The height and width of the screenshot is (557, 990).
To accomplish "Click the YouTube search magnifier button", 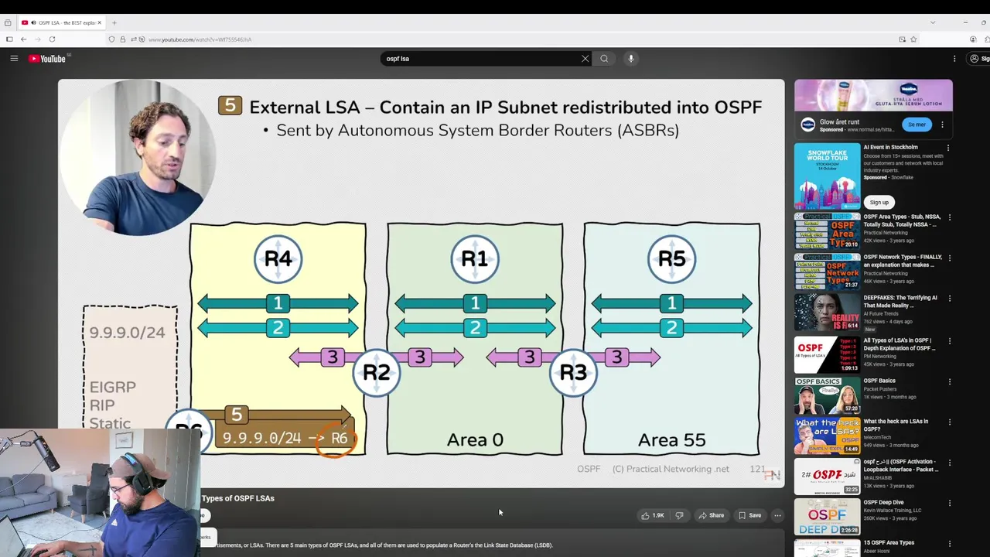I will pyautogui.click(x=604, y=59).
